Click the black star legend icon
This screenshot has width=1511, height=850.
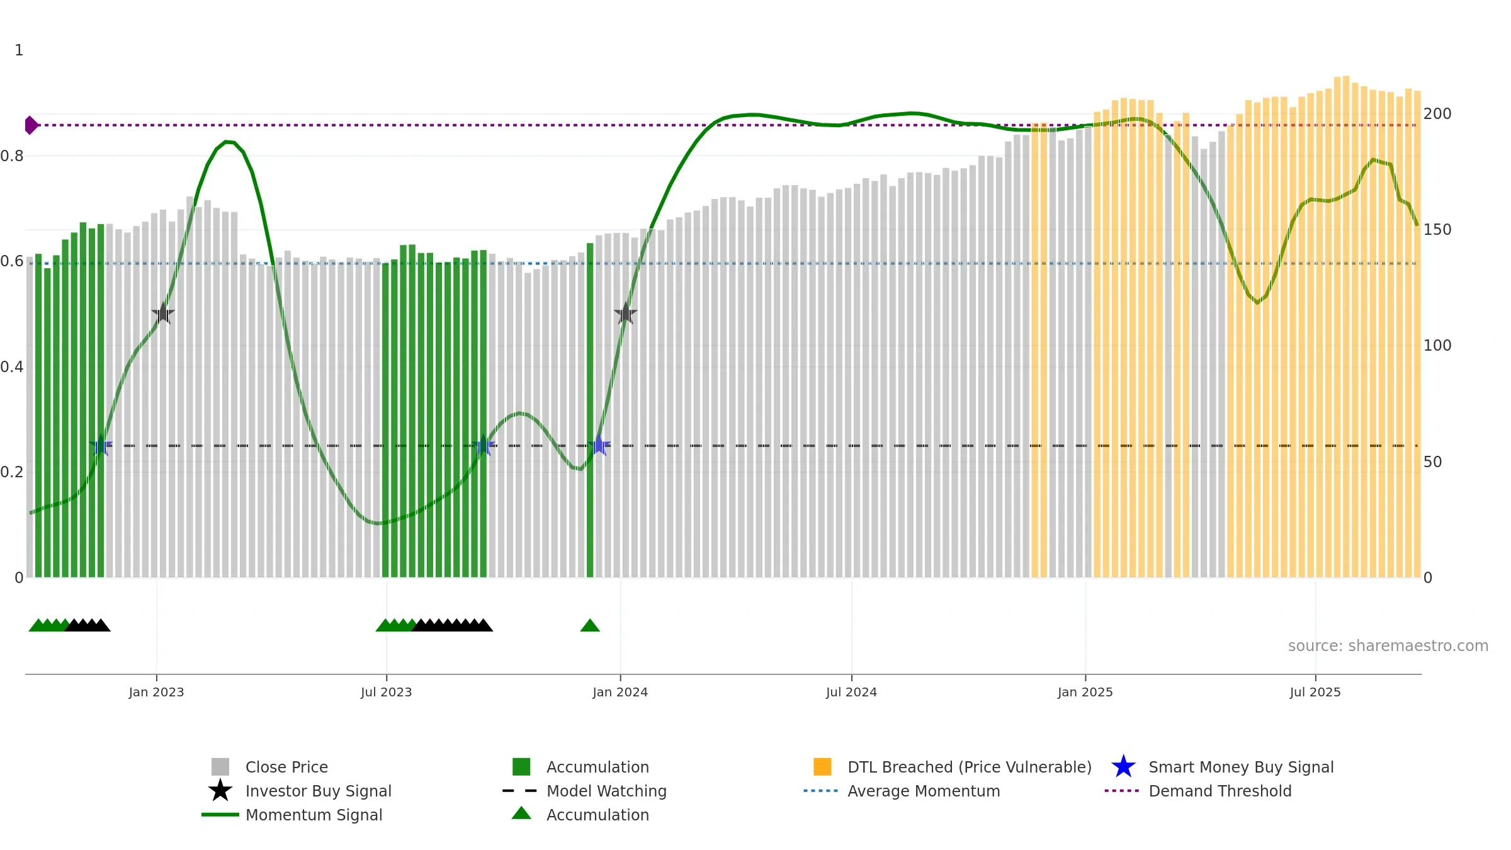coord(220,790)
